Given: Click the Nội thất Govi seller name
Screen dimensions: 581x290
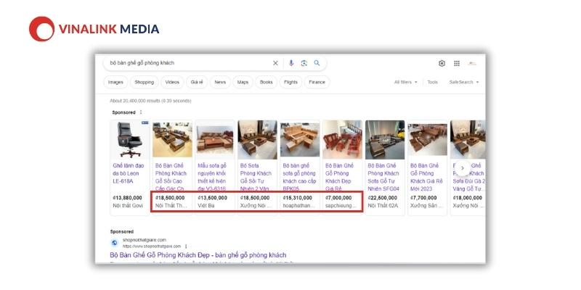Looking at the screenshot, I should click(128, 205).
